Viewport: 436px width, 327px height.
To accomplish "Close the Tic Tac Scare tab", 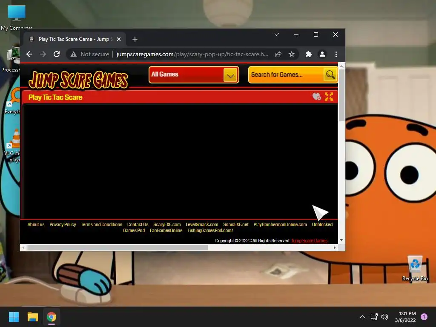I will (119, 39).
